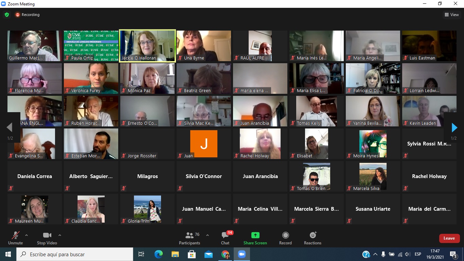The image size is (464, 261).
Task: Leave the meeting
Action: click(x=449, y=238)
